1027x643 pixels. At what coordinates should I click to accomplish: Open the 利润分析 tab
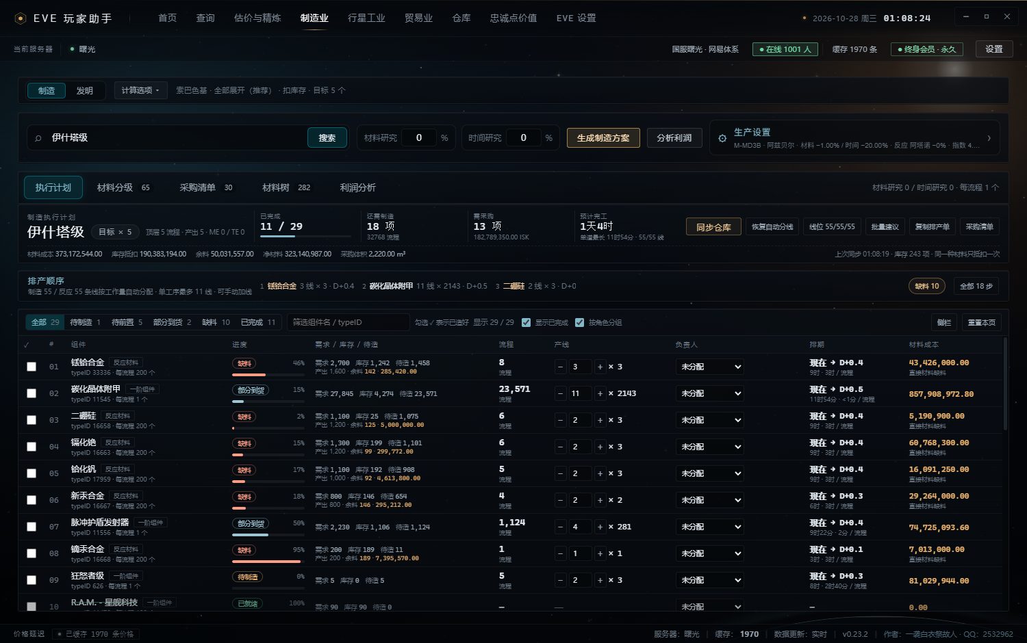357,187
